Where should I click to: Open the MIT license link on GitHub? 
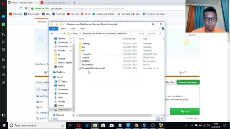coord(183,72)
